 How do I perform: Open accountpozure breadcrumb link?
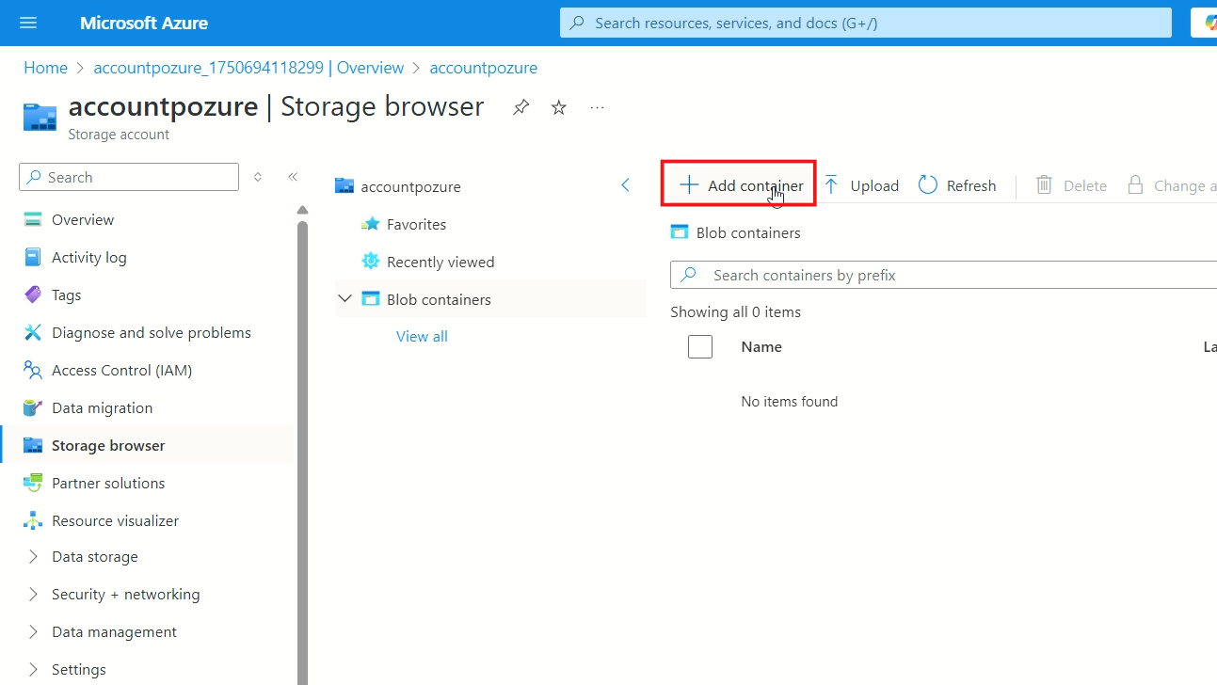pyautogui.click(x=483, y=68)
